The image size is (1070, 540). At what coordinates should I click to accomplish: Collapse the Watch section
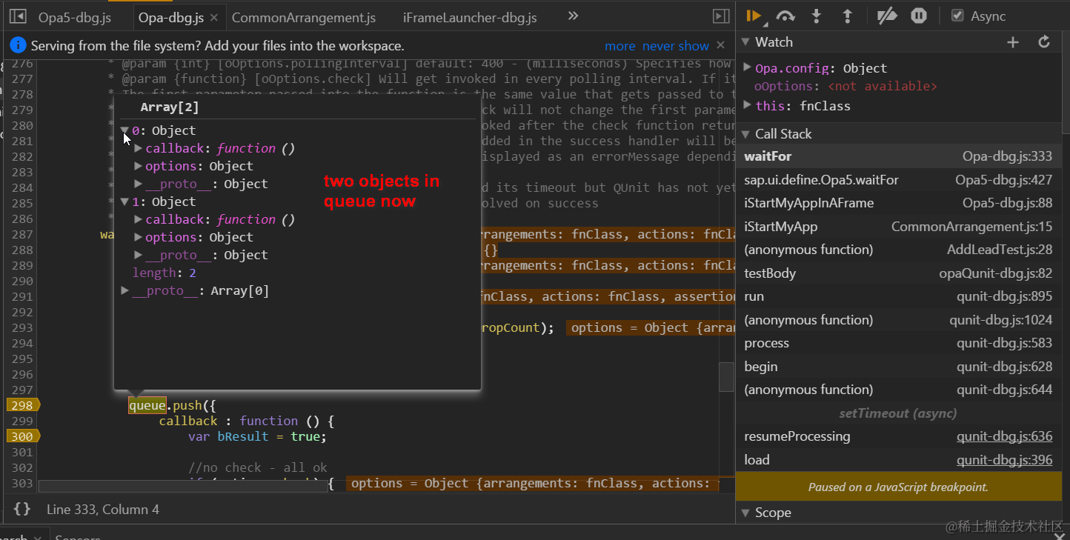tap(745, 42)
